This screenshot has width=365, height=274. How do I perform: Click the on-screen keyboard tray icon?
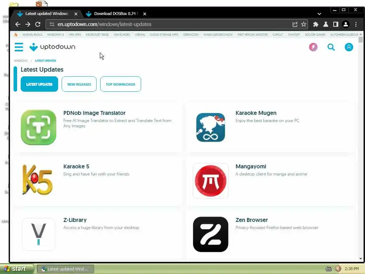328,269
